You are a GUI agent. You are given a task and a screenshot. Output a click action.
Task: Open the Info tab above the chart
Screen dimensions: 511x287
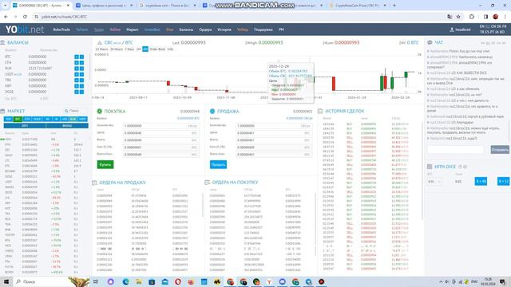170,49
